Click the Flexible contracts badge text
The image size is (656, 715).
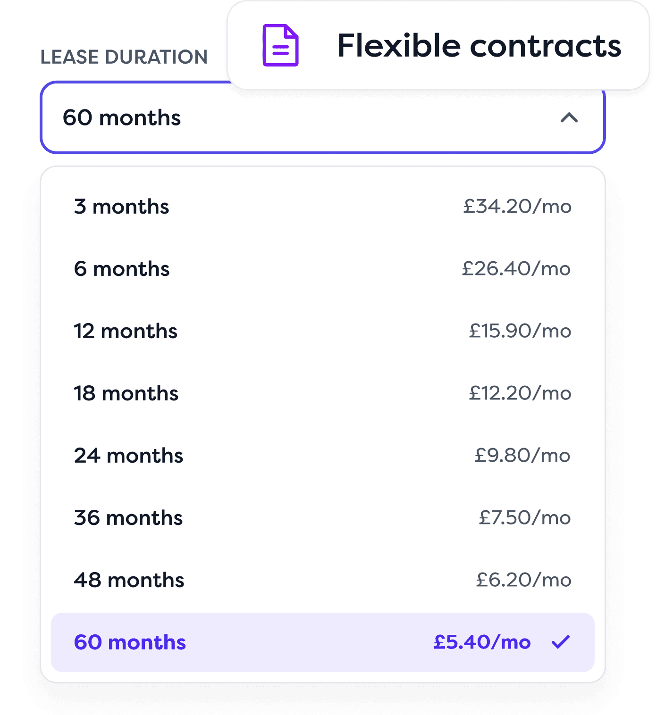[x=479, y=46]
